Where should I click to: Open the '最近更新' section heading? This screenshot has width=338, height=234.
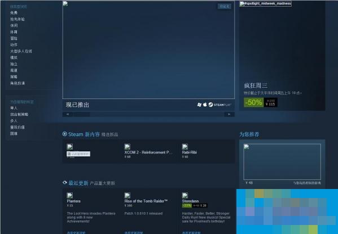pyautogui.click(x=78, y=183)
